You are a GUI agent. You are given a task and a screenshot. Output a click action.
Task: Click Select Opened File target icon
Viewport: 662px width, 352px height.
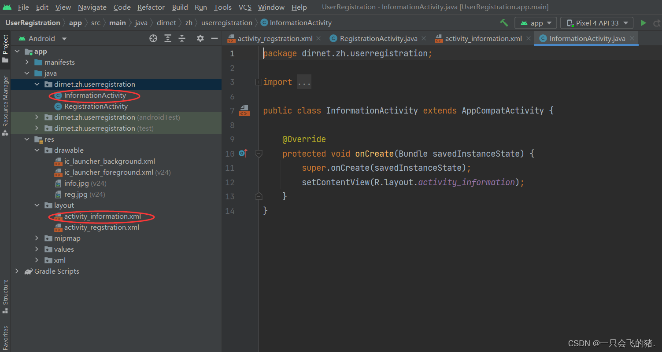tap(153, 38)
